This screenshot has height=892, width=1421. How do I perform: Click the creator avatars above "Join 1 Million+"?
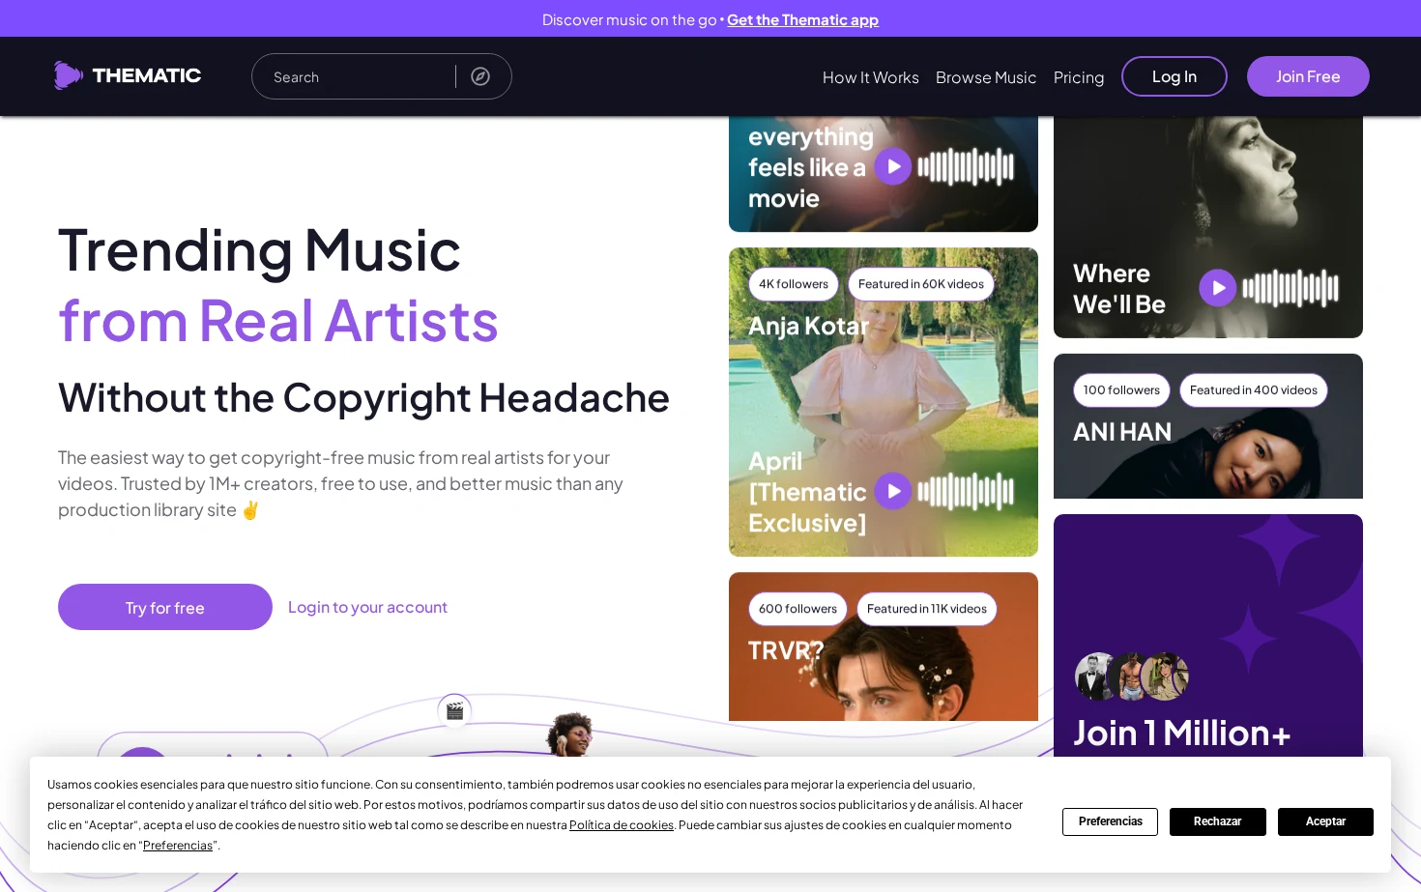click(1132, 676)
